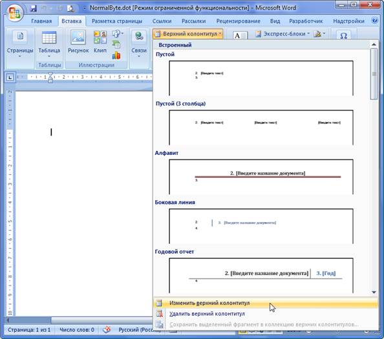The height and width of the screenshot is (339, 384).
Task: Save the document via quick access toolbar
Action: (34, 8)
